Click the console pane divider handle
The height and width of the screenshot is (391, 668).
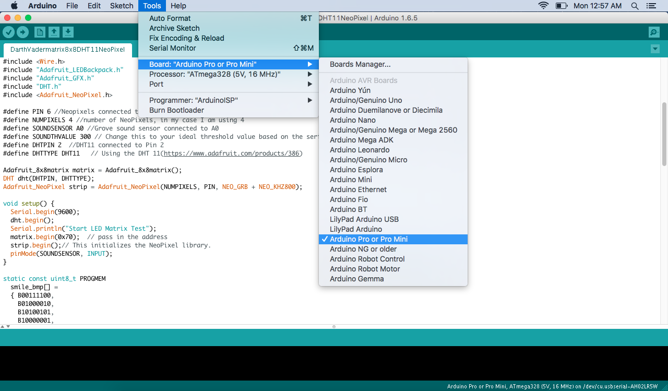(x=334, y=327)
